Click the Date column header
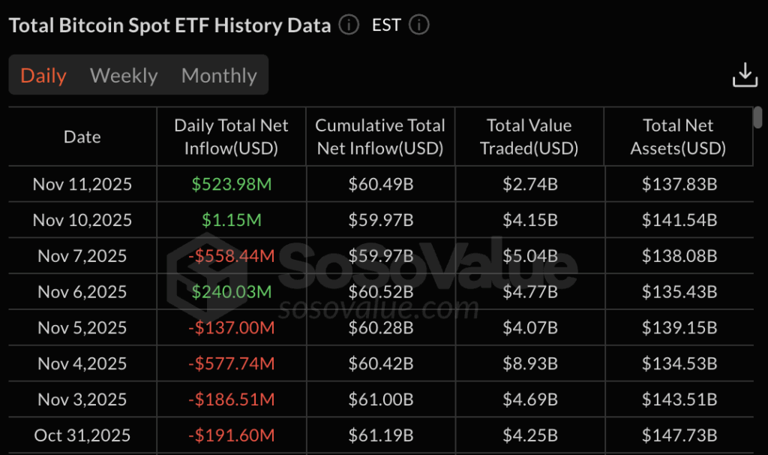The height and width of the screenshot is (455, 768). coord(82,137)
